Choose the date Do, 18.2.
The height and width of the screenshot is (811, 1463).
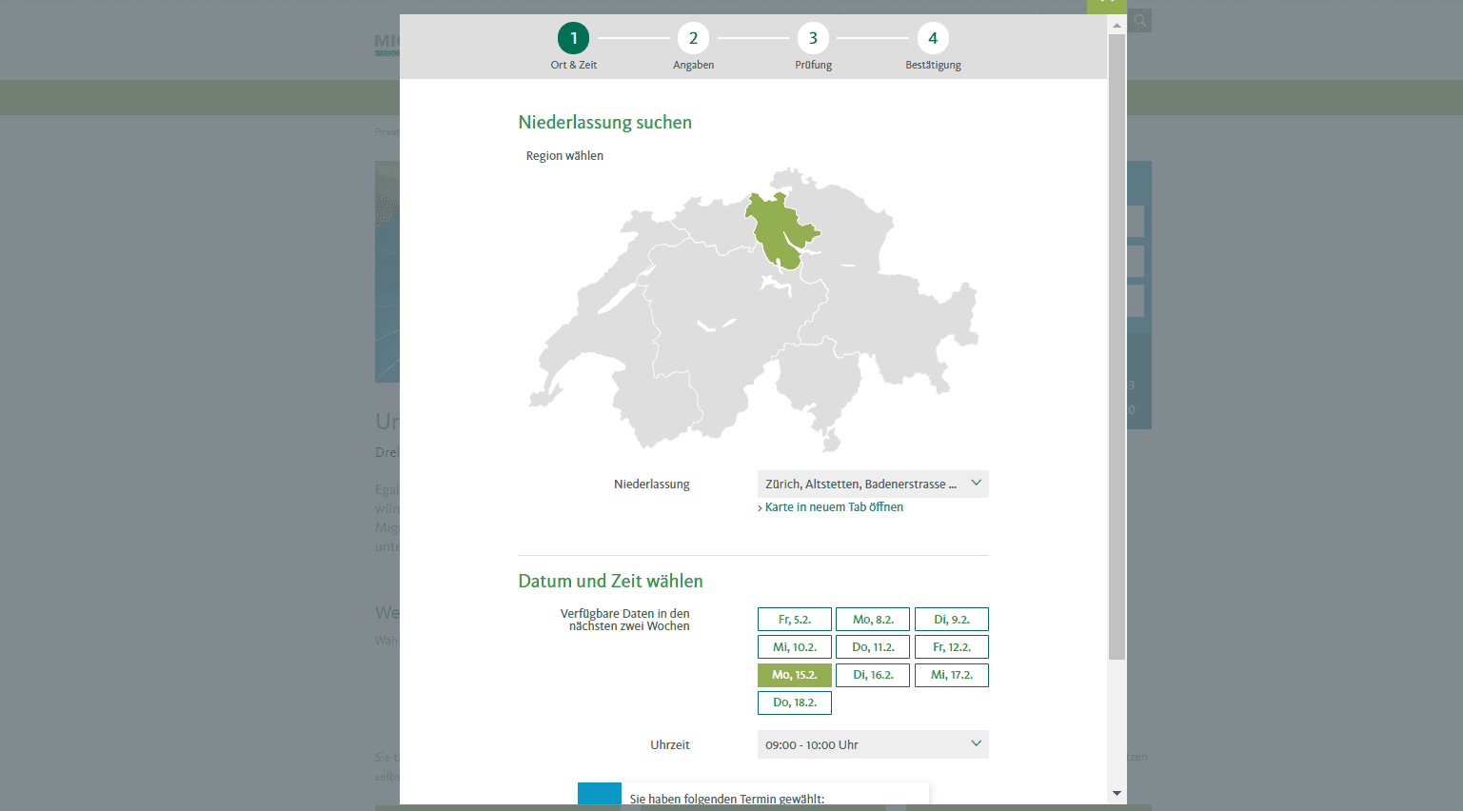(x=794, y=702)
